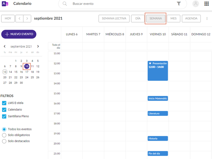
Task: Toggle the Calendario filter checkbox
Action: (4, 110)
